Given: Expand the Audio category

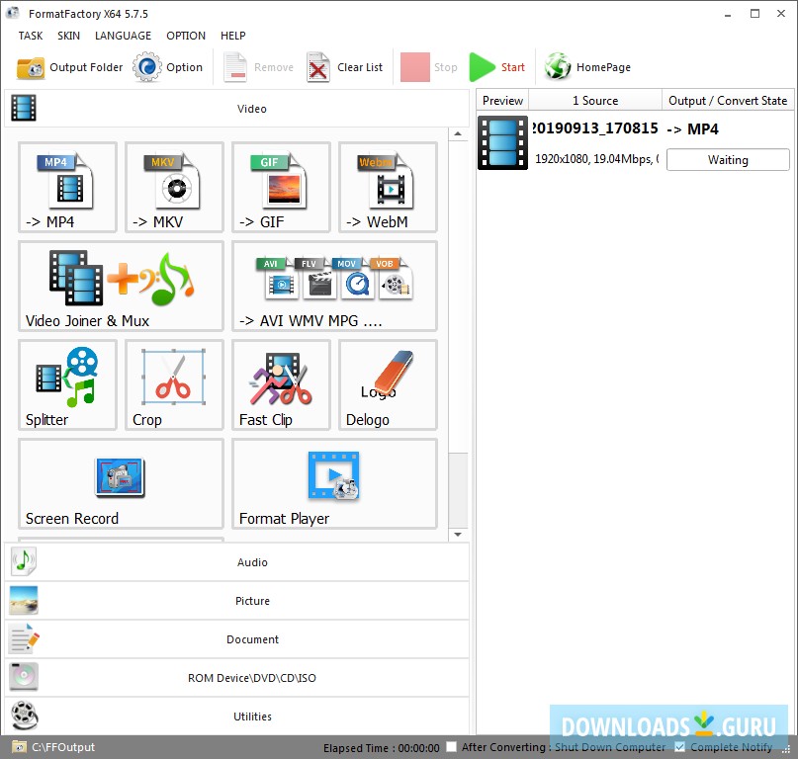Looking at the screenshot, I should [x=252, y=561].
